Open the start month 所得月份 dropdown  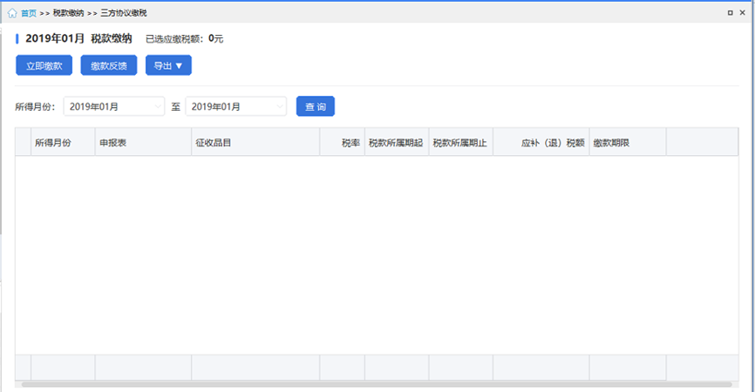tap(113, 106)
